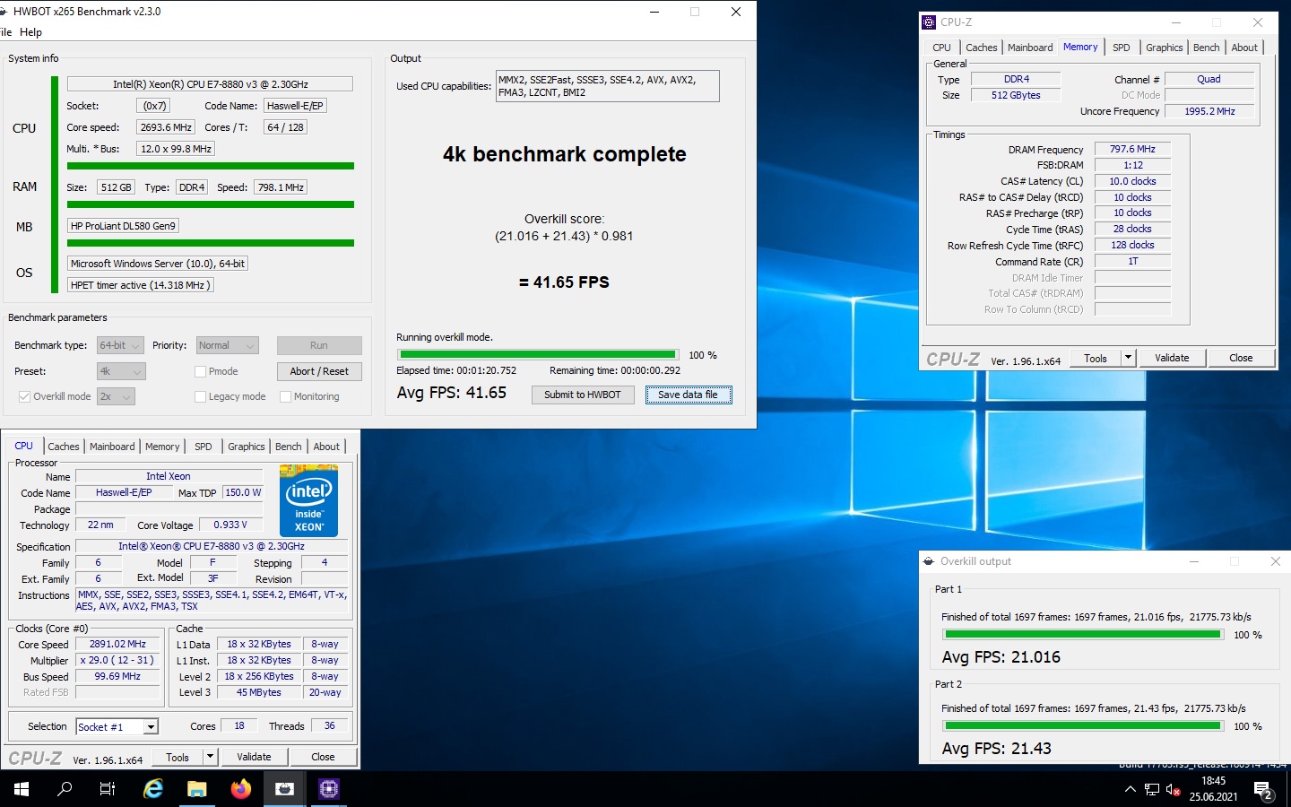Viewport: 1291px width, 807px height.
Task: Enable the Monitoring checkbox
Action: tap(286, 396)
